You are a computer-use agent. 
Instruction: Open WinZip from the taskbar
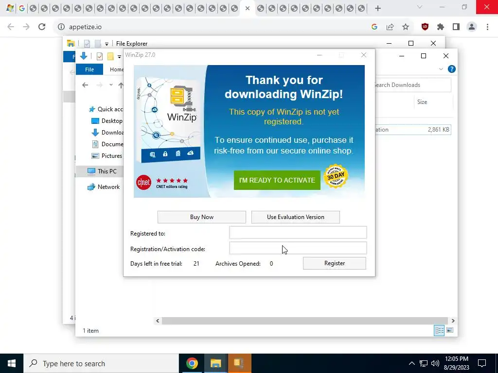click(x=239, y=363)
